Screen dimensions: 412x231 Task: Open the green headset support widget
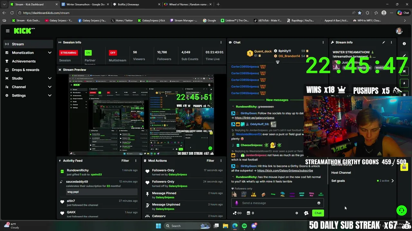coord(401,210)
